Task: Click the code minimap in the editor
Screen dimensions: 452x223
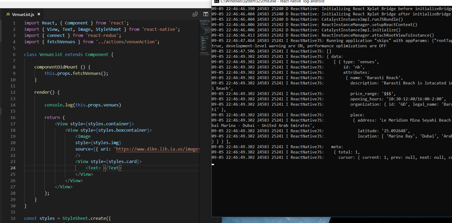Action: click(x=205, y=37)
